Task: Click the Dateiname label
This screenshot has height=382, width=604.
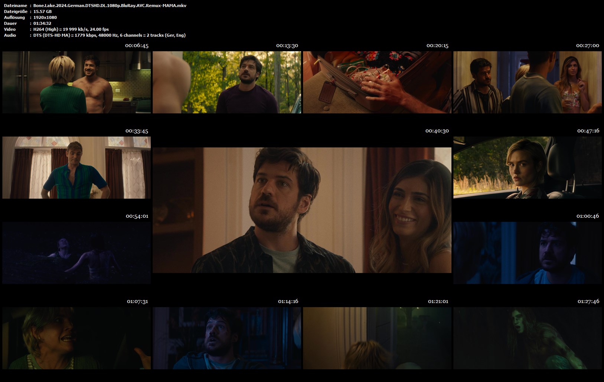Action: point(15,6)
